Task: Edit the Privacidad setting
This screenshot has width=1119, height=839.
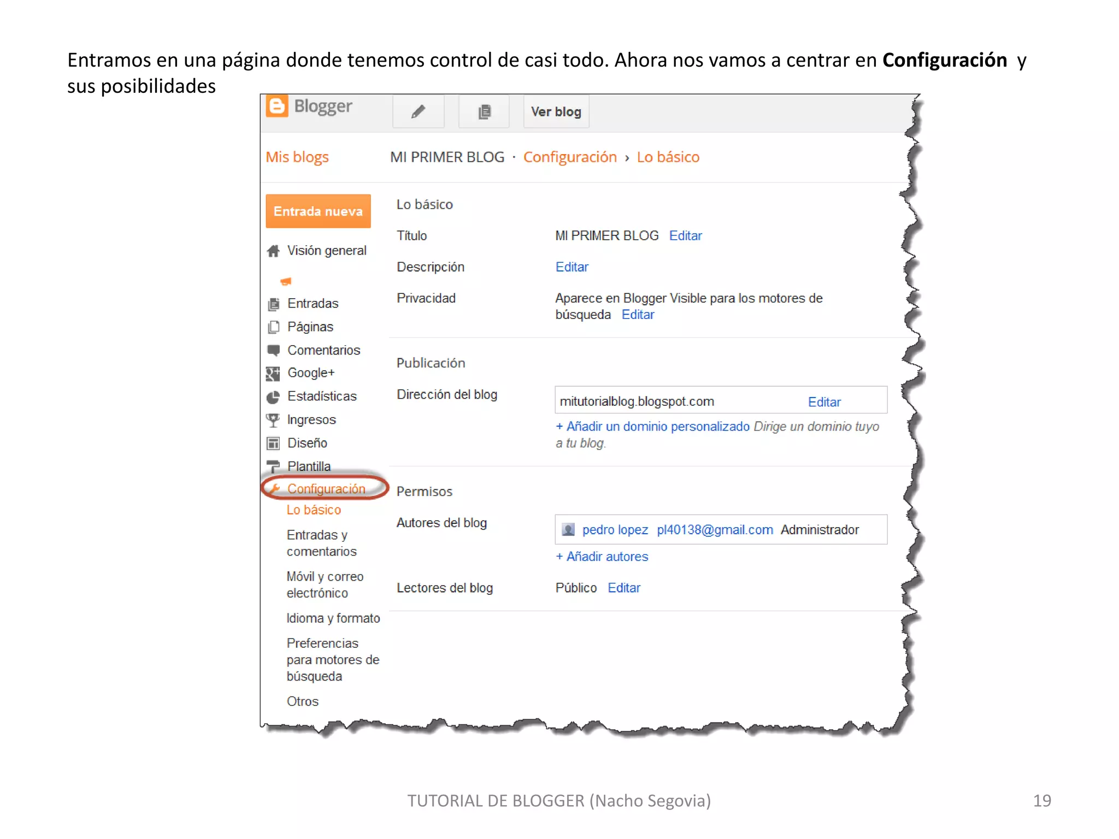Action: click(638, 315)
